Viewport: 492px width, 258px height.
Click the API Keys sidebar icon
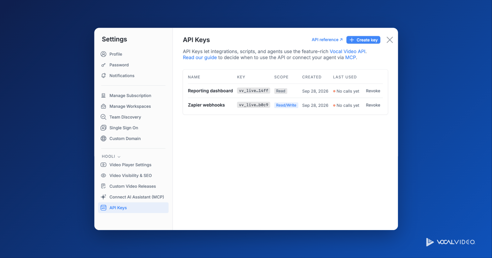click(104, 208)
